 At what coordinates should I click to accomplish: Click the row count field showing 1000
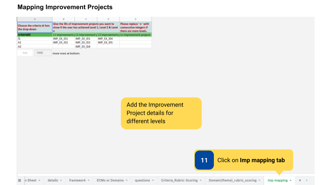click(x=42, y=53)
